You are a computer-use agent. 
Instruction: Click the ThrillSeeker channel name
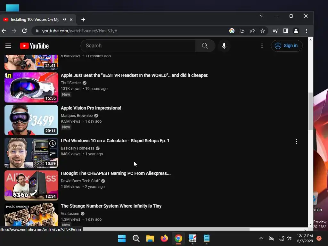pyautogui.click(x=71, y=83)
